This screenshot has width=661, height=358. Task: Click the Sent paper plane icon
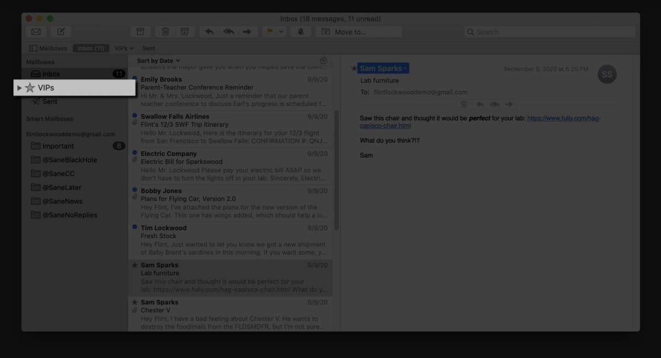click(x=35, y=101)
